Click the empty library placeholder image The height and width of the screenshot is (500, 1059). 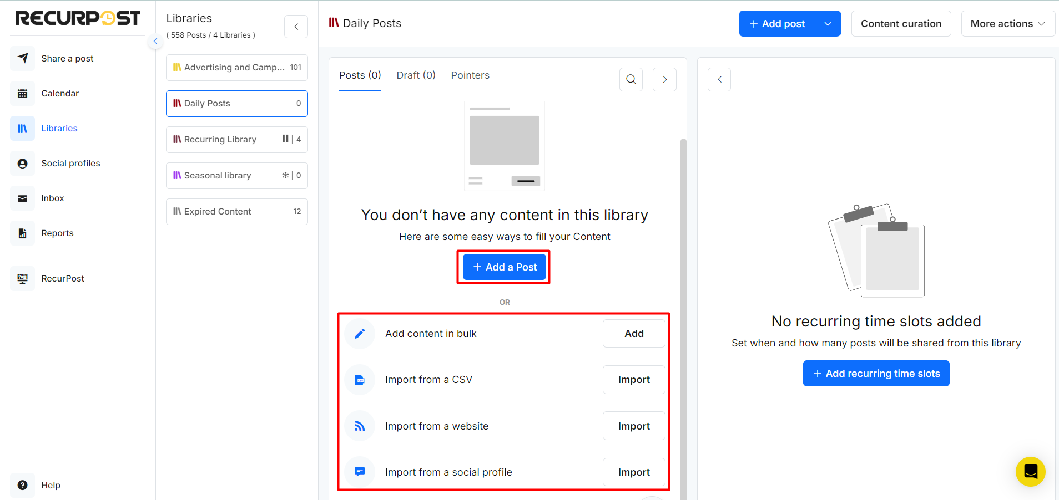pyautogui.click(x=505, y=147)
